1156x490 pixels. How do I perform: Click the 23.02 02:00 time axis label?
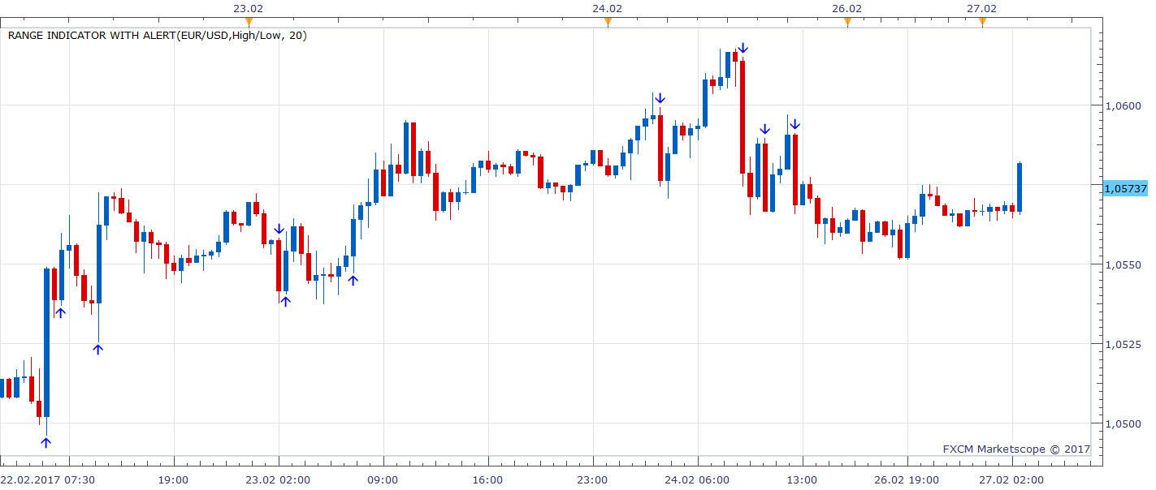[x=279, y=480]
